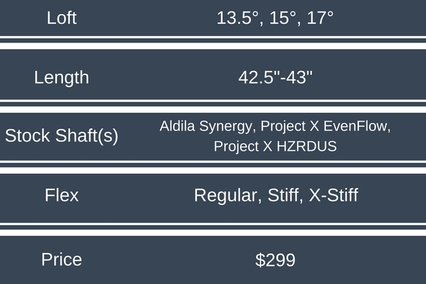Image resolution: width=426 pixels, height=284 pixels.
Task: Click the Price row label
Action: pyautogui.click(x=62, y=259)
